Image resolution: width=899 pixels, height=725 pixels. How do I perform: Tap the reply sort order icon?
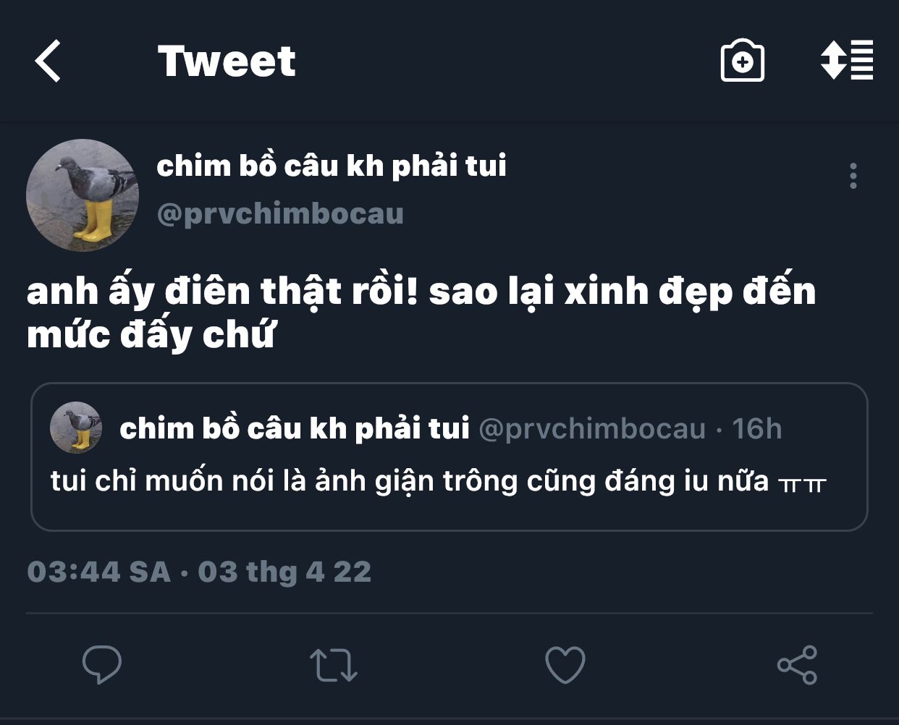pos(847,60)
